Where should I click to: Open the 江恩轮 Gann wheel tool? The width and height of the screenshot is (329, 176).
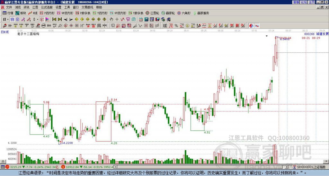click(x=152, y=13)
